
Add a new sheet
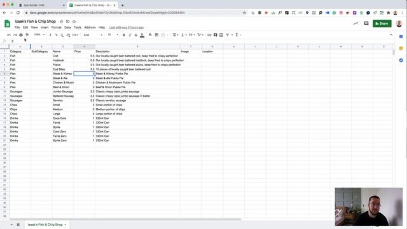point(11,225)
